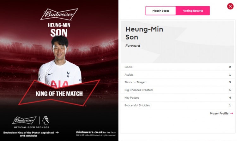This screenshot has height=141, width=237.
Task: Click the Premier League lion logo
Action: [46, 120]
